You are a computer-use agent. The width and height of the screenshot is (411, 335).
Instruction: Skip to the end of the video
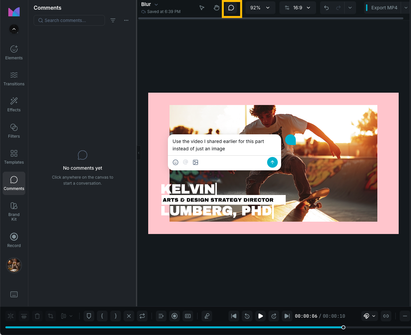[287, 316]
